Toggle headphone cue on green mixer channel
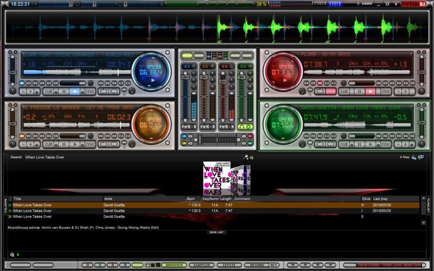The width and height of the screenshot is (434, 271). point(245,127)
